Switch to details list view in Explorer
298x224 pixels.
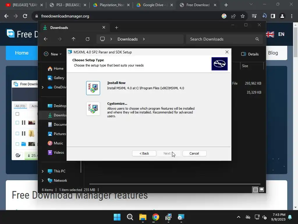[x=256, y=190]
